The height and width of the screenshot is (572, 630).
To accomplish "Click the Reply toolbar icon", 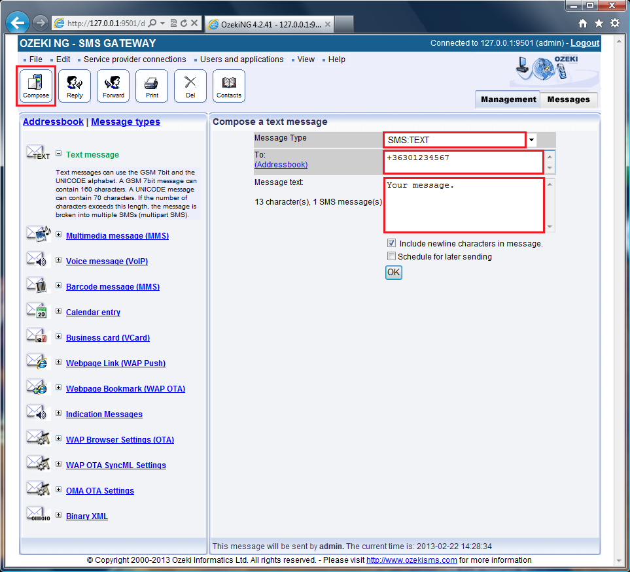I will coord(75,86).
